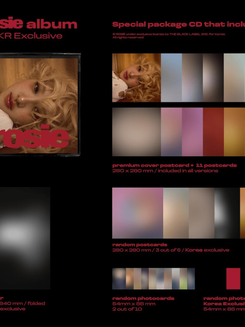Select the black random postcard with white glow
This screenshot has width=245, height=327.
(227, 213)
